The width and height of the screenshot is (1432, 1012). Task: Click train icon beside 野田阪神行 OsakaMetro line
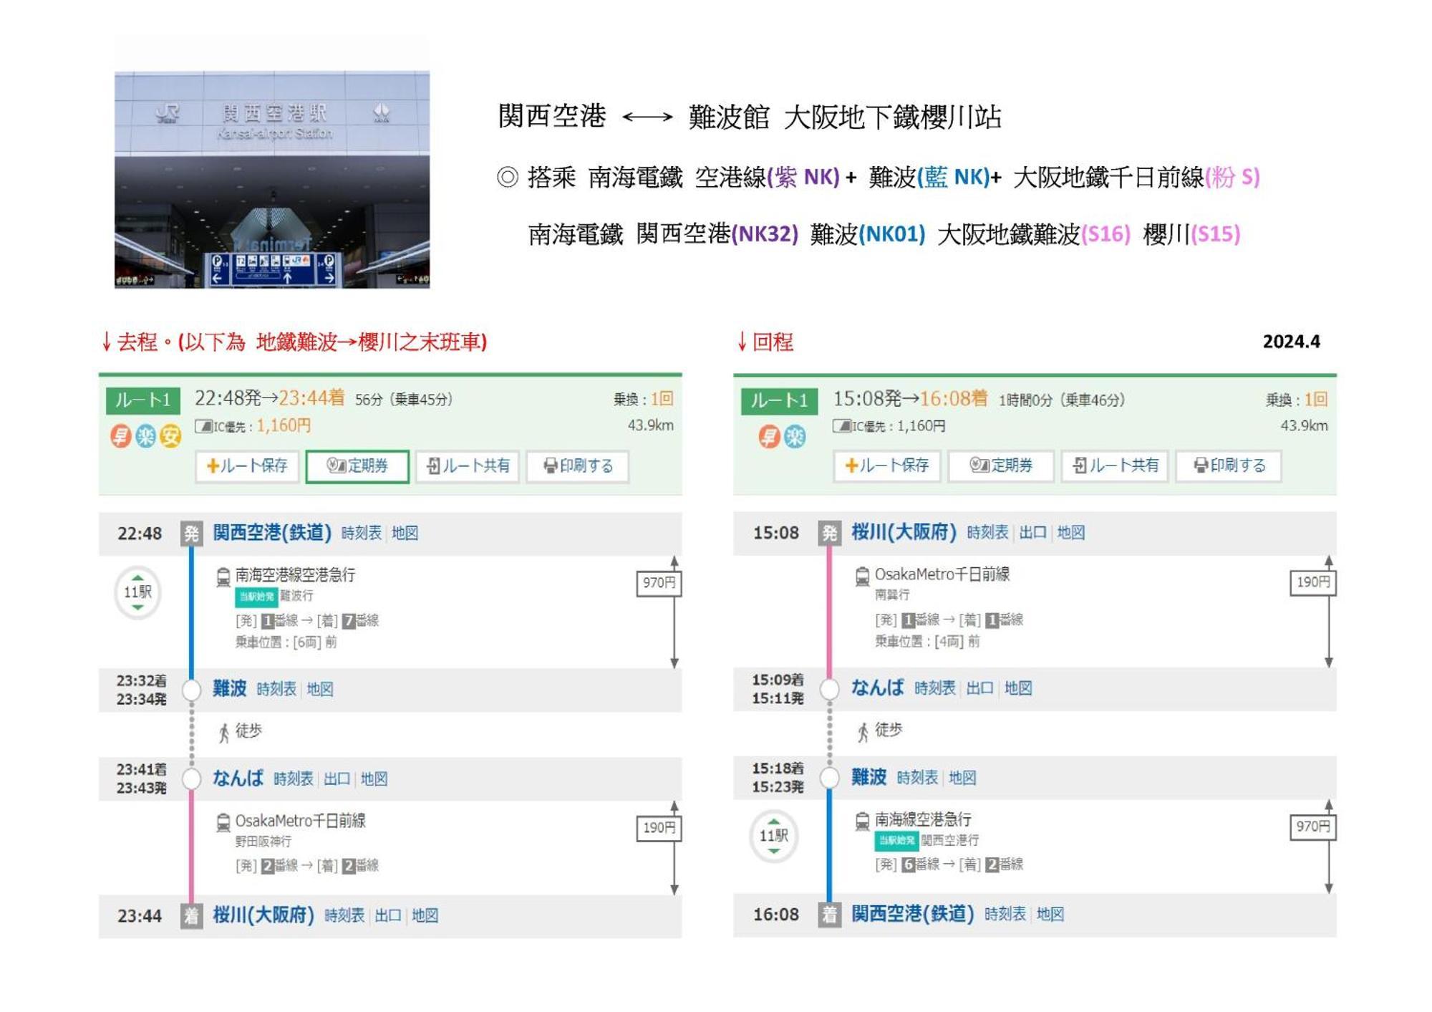223,822
